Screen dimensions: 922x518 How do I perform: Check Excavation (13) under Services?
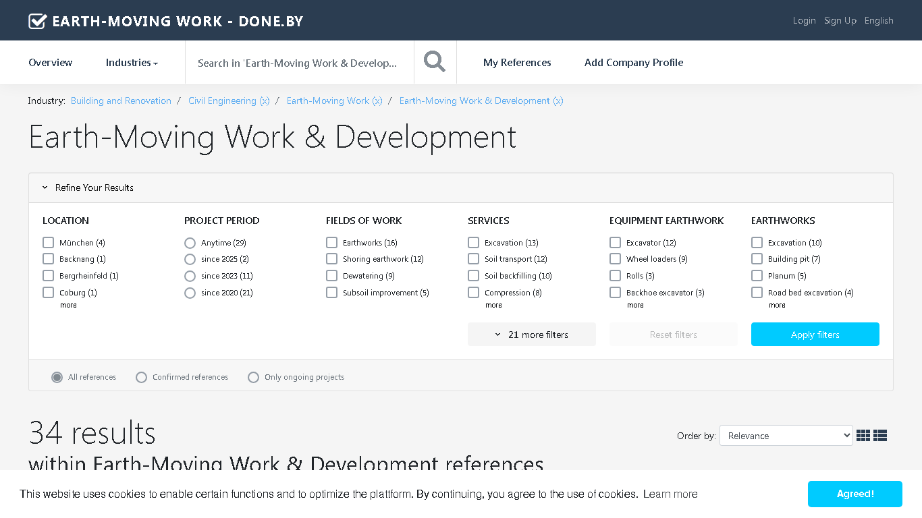click(x=473, y=242)
